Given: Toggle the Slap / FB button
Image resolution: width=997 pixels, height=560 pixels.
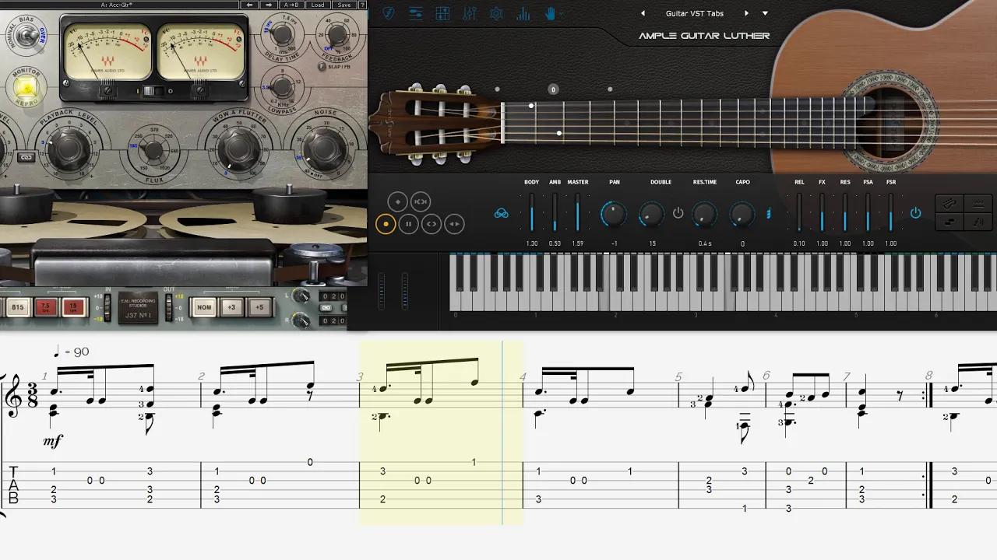Looking at the screenshot, I should 322,66.
